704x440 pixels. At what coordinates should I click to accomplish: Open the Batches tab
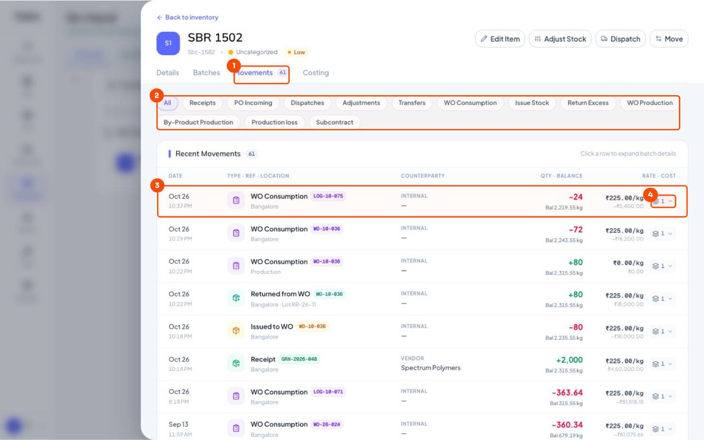pos(206,73)
